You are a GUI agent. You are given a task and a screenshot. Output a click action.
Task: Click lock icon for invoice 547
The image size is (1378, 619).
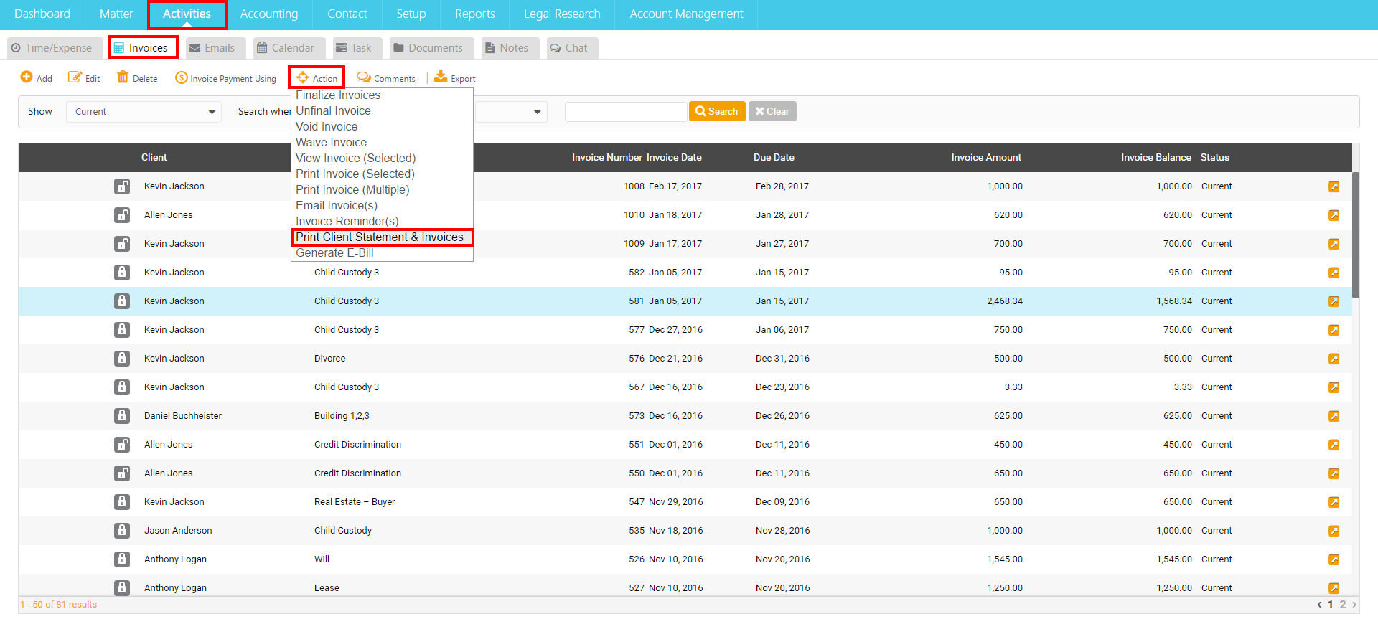(x=122, y=502)
